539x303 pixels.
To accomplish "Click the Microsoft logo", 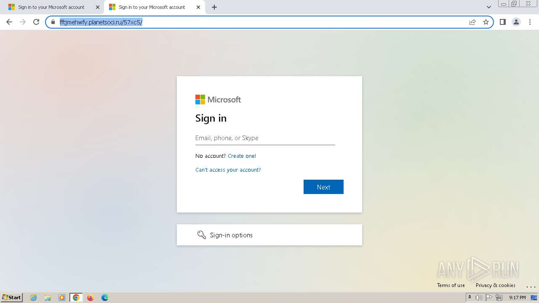I will (218, 100).
